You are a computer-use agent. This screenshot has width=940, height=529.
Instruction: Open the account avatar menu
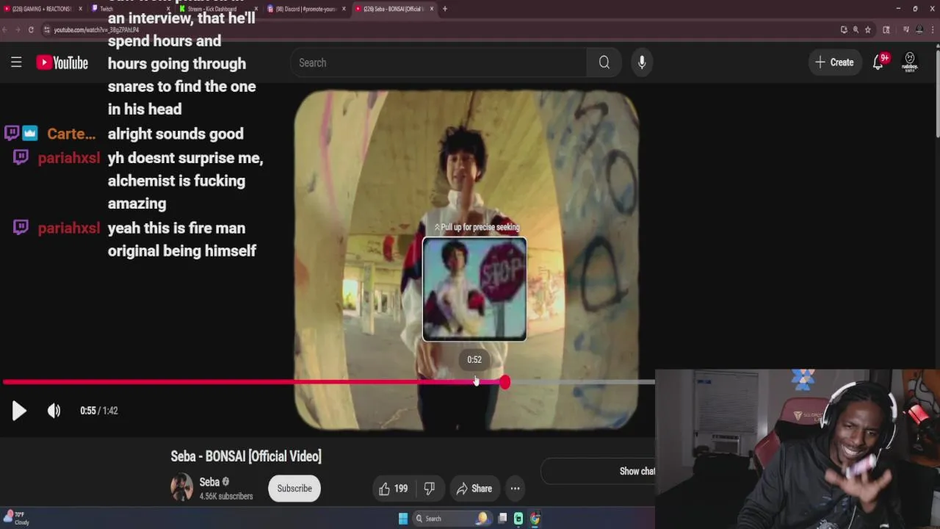[910, 62]
